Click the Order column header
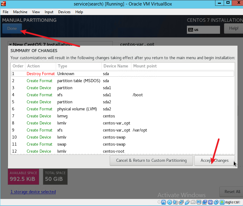 [18, 66]
